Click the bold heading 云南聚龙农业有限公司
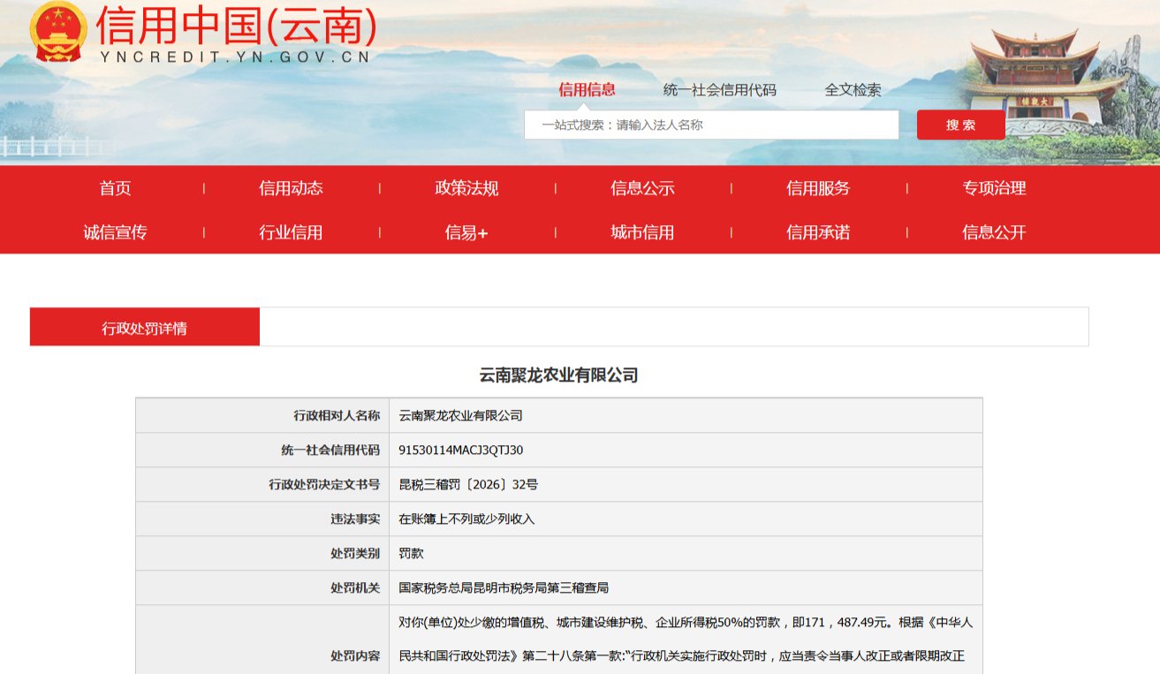Viewport: 1160px width, 674px height. pyautogui.click(x=558, y=375)
